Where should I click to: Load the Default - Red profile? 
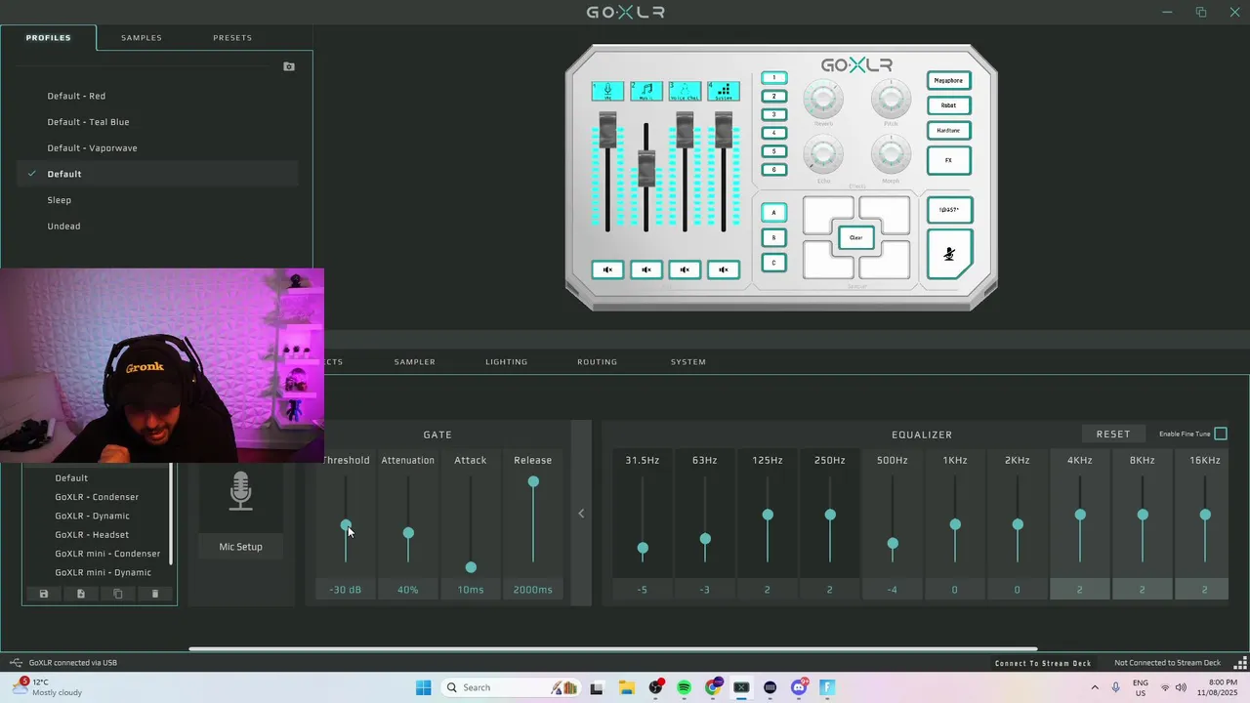click(157, 96)
